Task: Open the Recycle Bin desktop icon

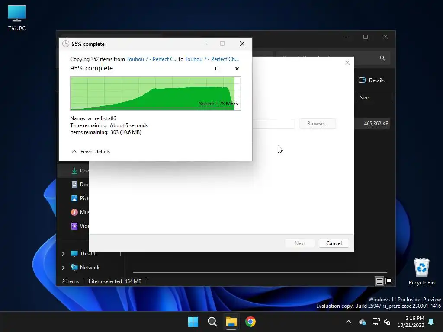Action: 421,271
